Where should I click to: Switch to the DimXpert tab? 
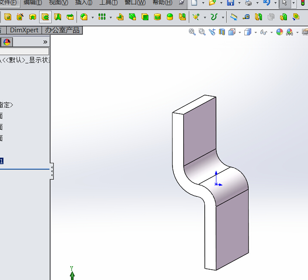(24, 30)
